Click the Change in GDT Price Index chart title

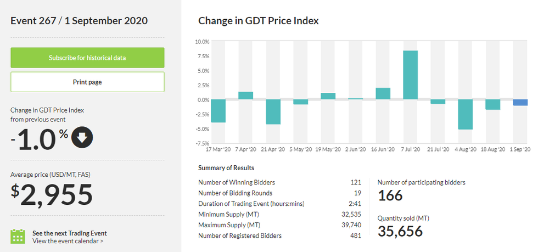tap(258, 21)
